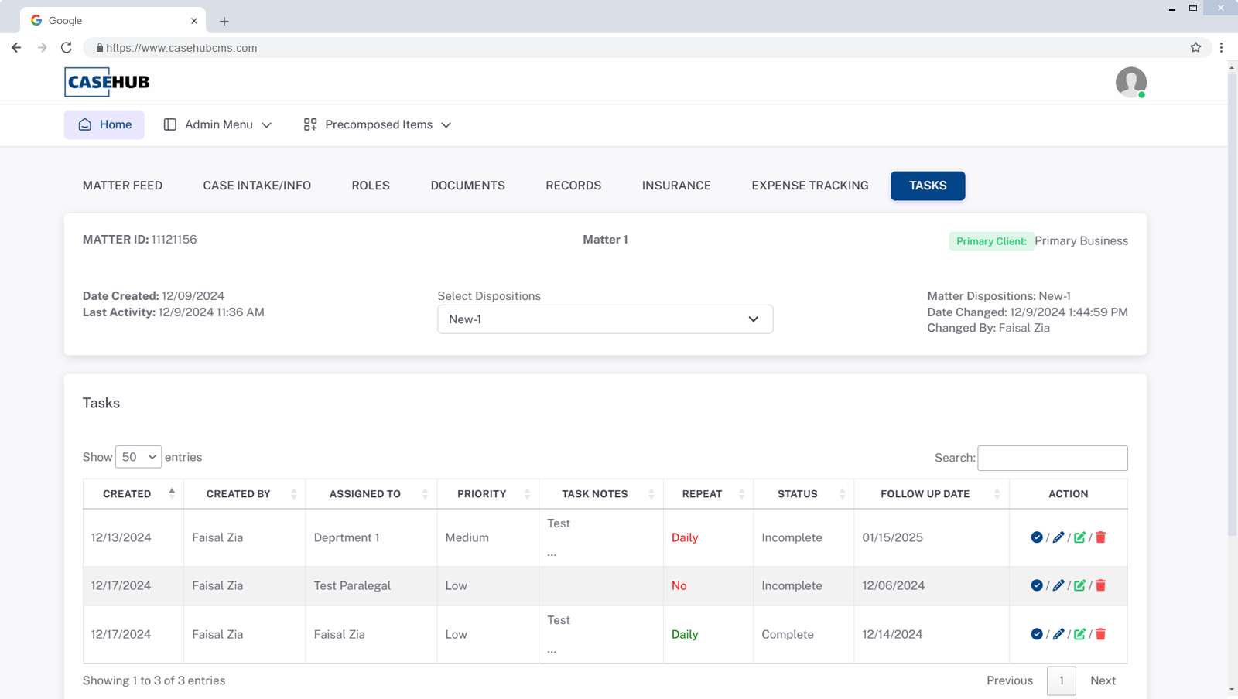Image resolution: width=1238 pixels, height=699 pixels.
Task: Open the Select Dispositions dropdown showing New-1
Action: (x=604, y=319)
